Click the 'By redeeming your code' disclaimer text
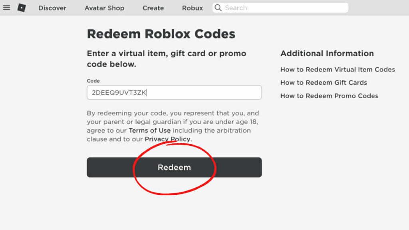 (x=173, y=126)
